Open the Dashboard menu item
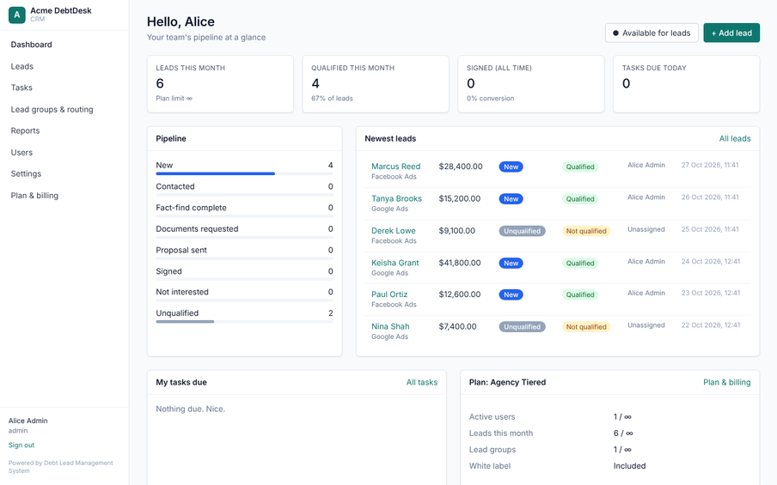The image size is (777, 485). click(x=31, y=45)
